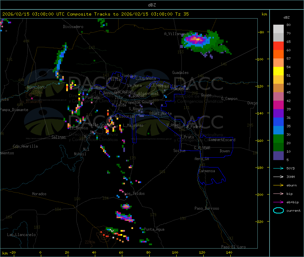Image resolution: width=304 pixels, height=257 pixels.
Task: Click the '0' tick on the bottom km axis
Action: click(40, 252)
